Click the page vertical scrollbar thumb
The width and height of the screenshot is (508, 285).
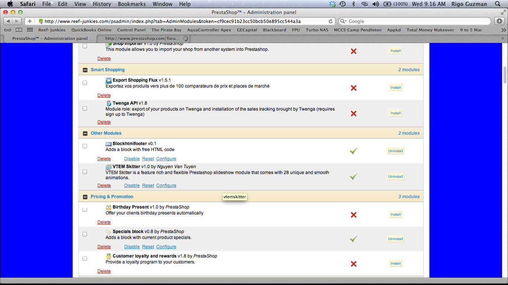click(x=505, y=75)
